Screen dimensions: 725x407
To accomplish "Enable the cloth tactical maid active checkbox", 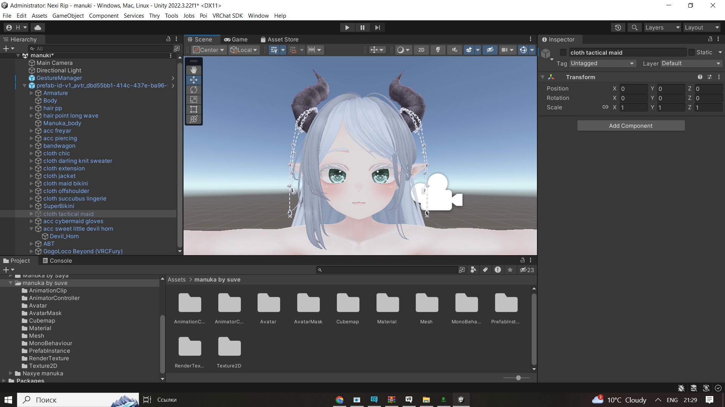I will tap(563, 52).
